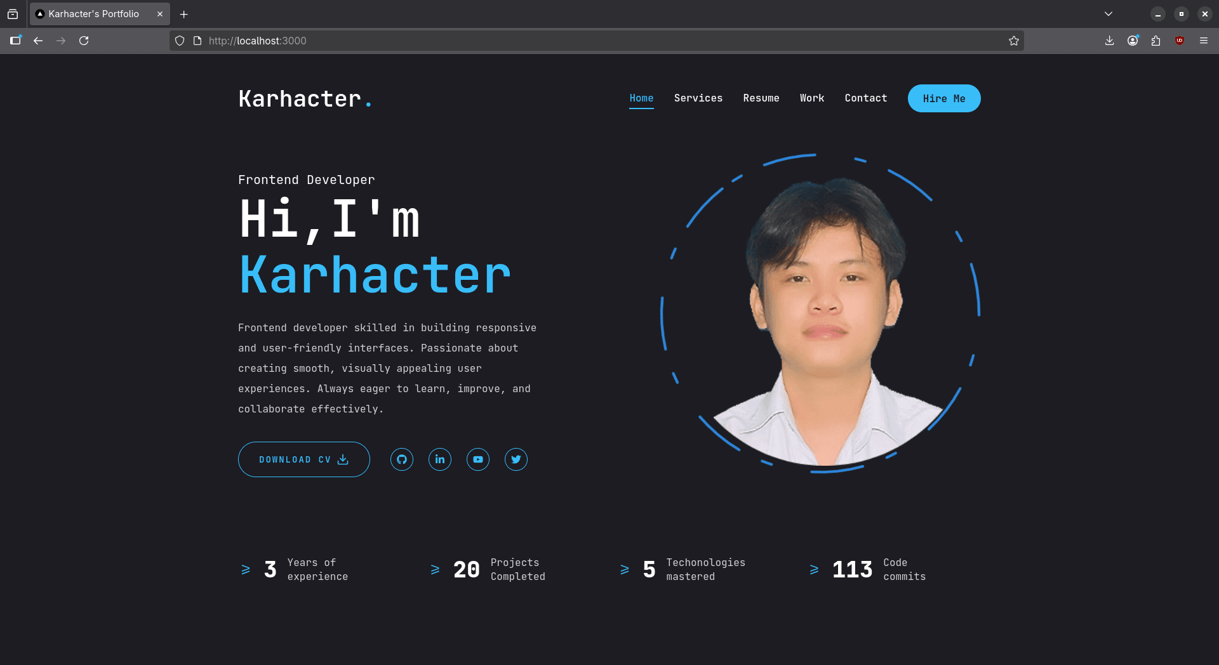Open the browser hamburger application menu
This screenshot has width=1219, height=665.
(x=1203, y=41)
